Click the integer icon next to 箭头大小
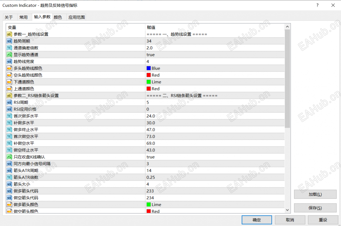Screen dimensions: 341x226 [x=9, y=184]
